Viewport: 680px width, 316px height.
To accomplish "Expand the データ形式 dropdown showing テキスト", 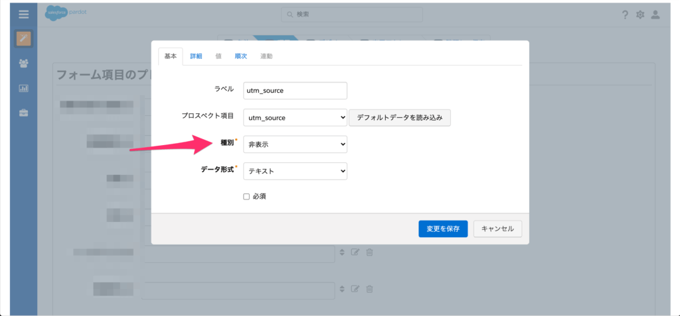I will tap(295, 171).
